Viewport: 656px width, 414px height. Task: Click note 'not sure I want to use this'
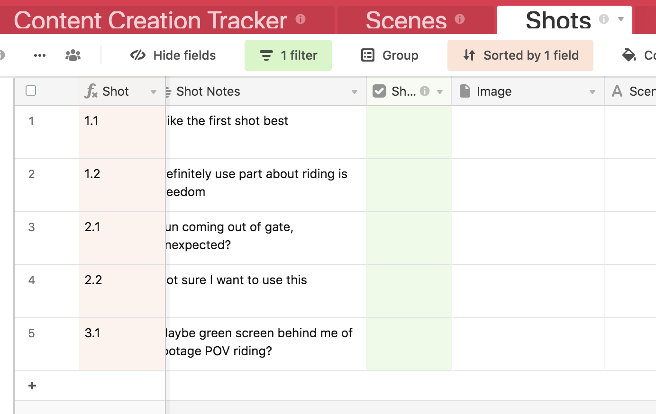pos(266,291)
